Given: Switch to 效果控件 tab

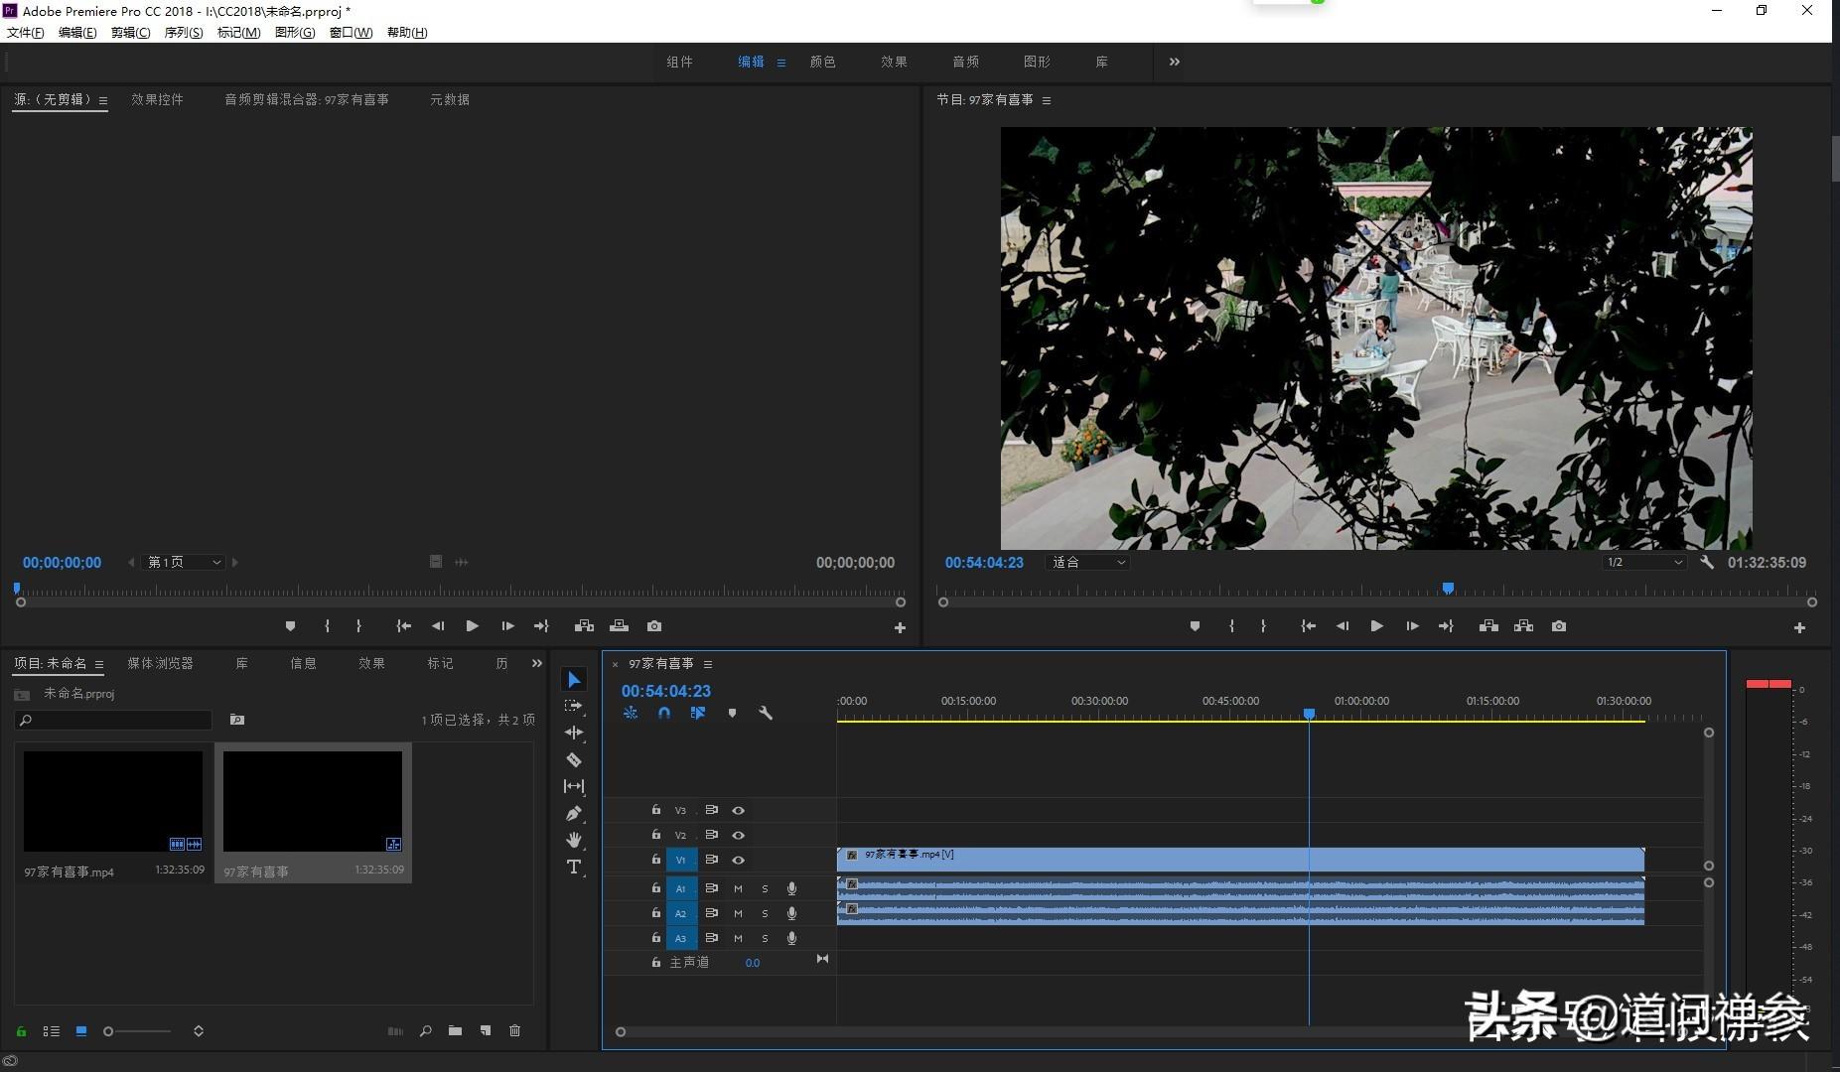Looking at the screenshot, I should pos(157,99).
